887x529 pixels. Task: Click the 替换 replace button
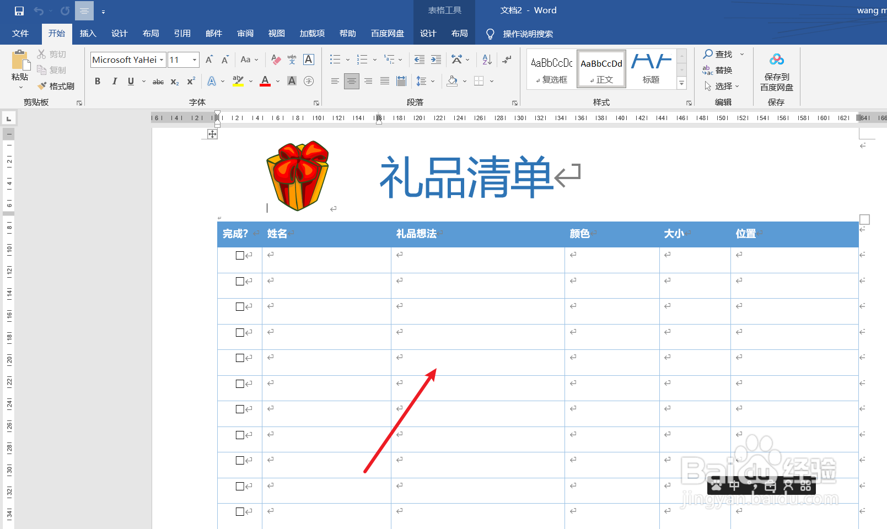point(718,70)
